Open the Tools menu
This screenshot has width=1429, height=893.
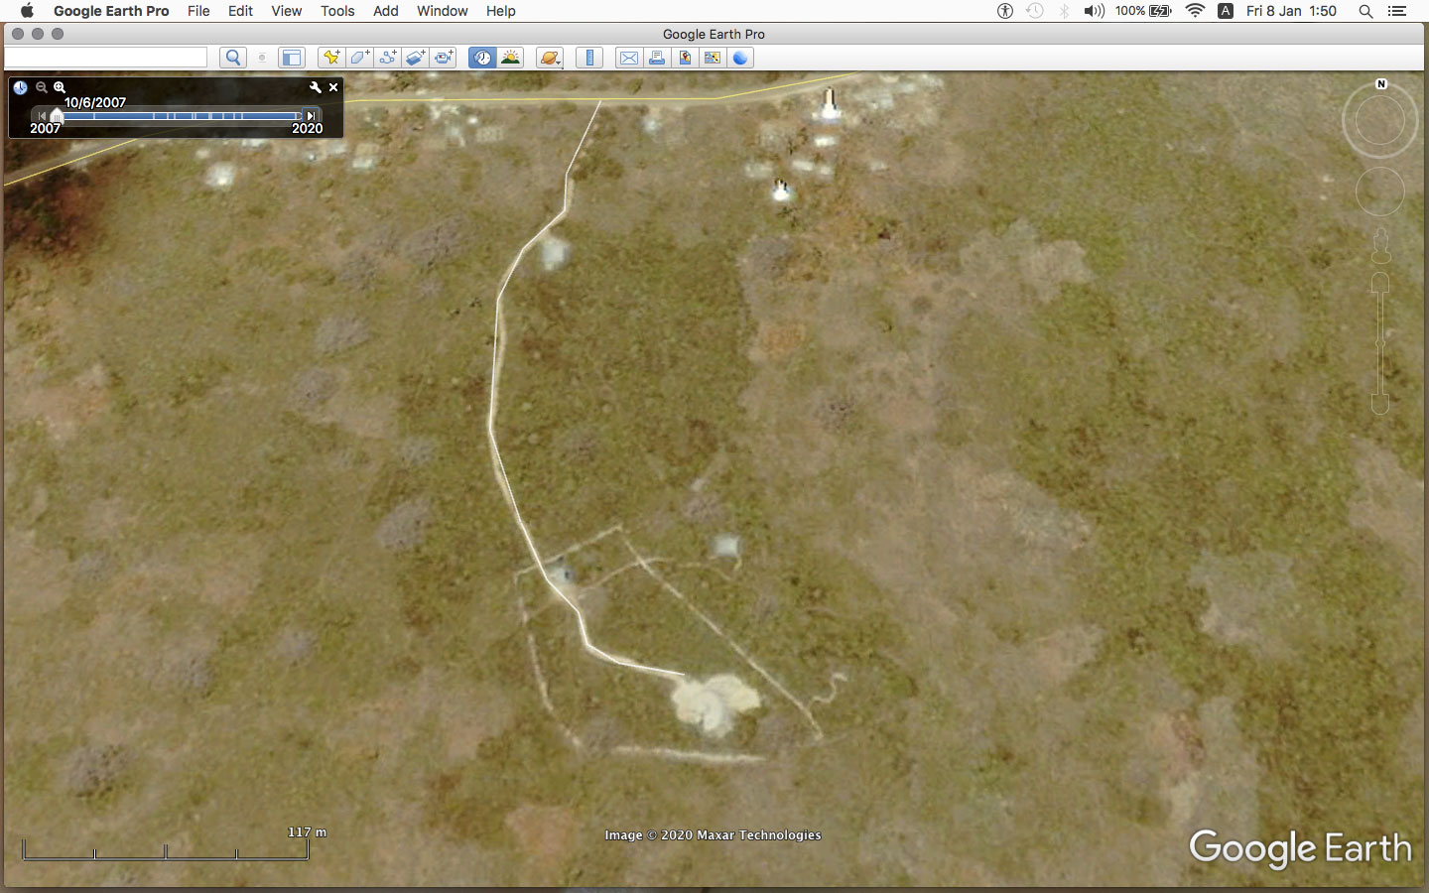[336, 11]
